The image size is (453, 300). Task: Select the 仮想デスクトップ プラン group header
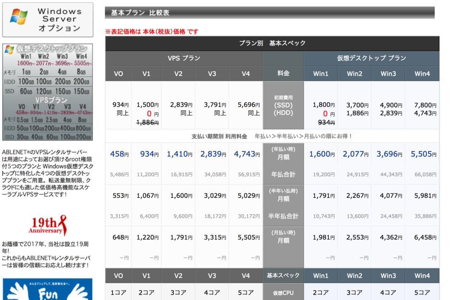(x=372, y=58)
